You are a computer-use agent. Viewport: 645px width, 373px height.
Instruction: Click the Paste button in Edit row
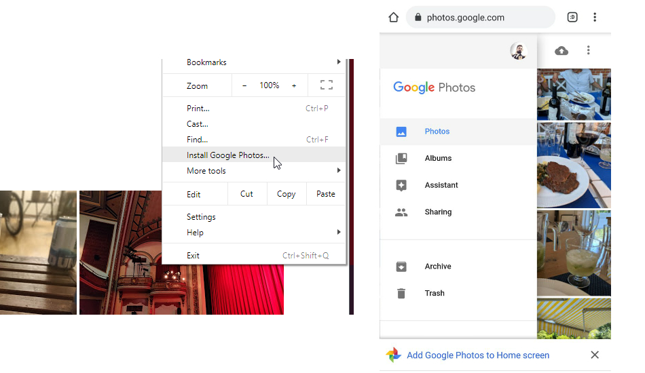coord(326,194)
